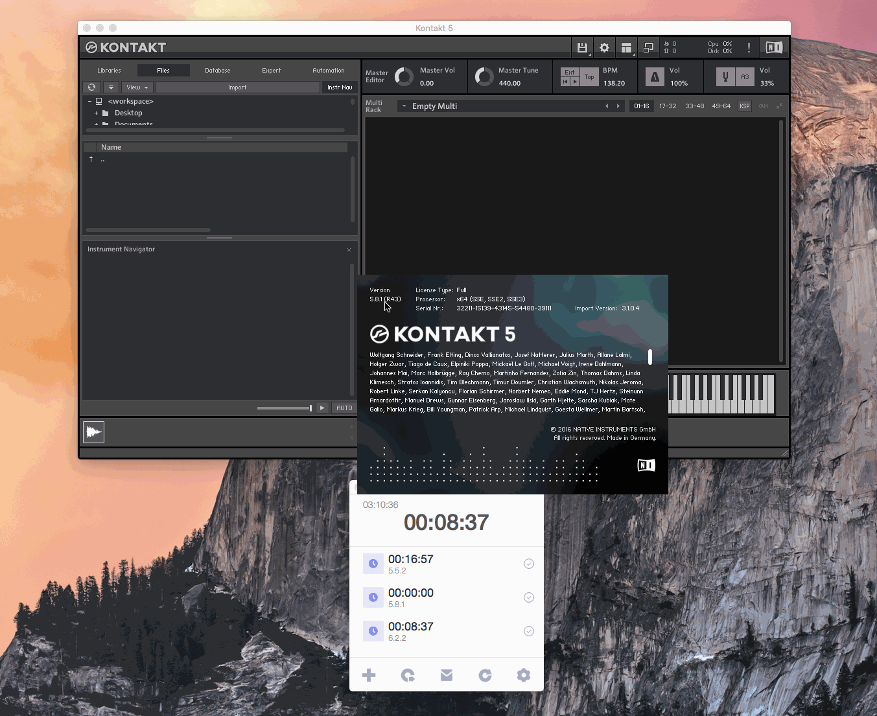Click the NI logo in About dialog

(646, 465)
